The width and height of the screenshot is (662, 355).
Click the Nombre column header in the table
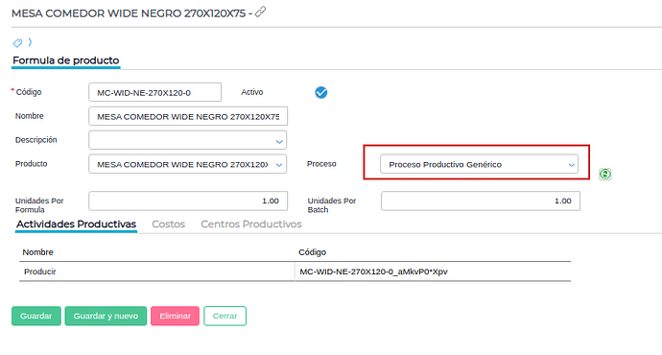click(37, 252)
